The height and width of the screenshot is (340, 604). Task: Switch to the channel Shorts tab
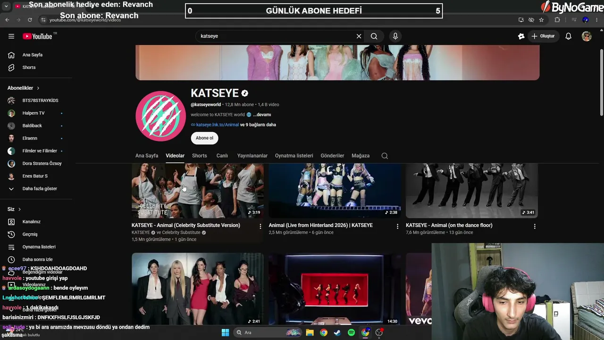coord(200,156)
